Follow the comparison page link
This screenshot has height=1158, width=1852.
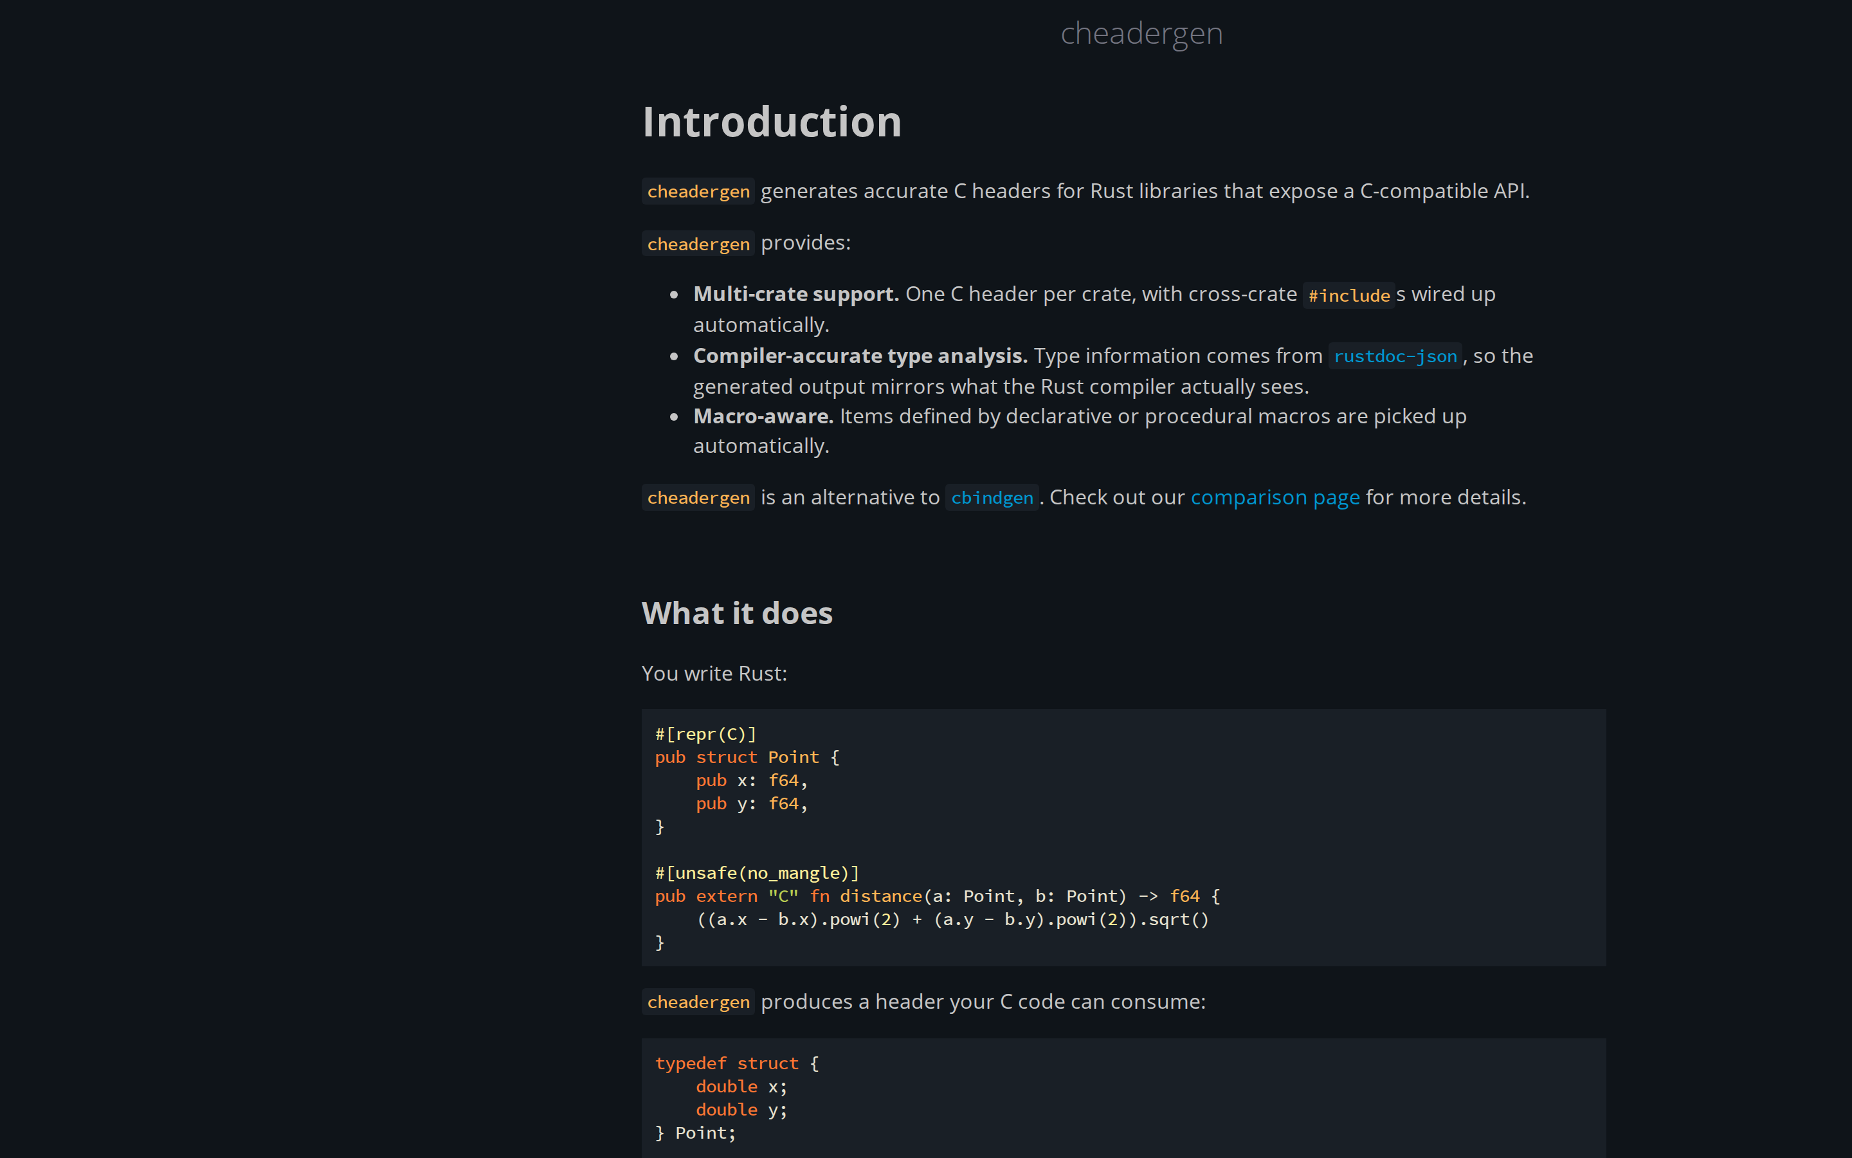[x=1275, y=498]
